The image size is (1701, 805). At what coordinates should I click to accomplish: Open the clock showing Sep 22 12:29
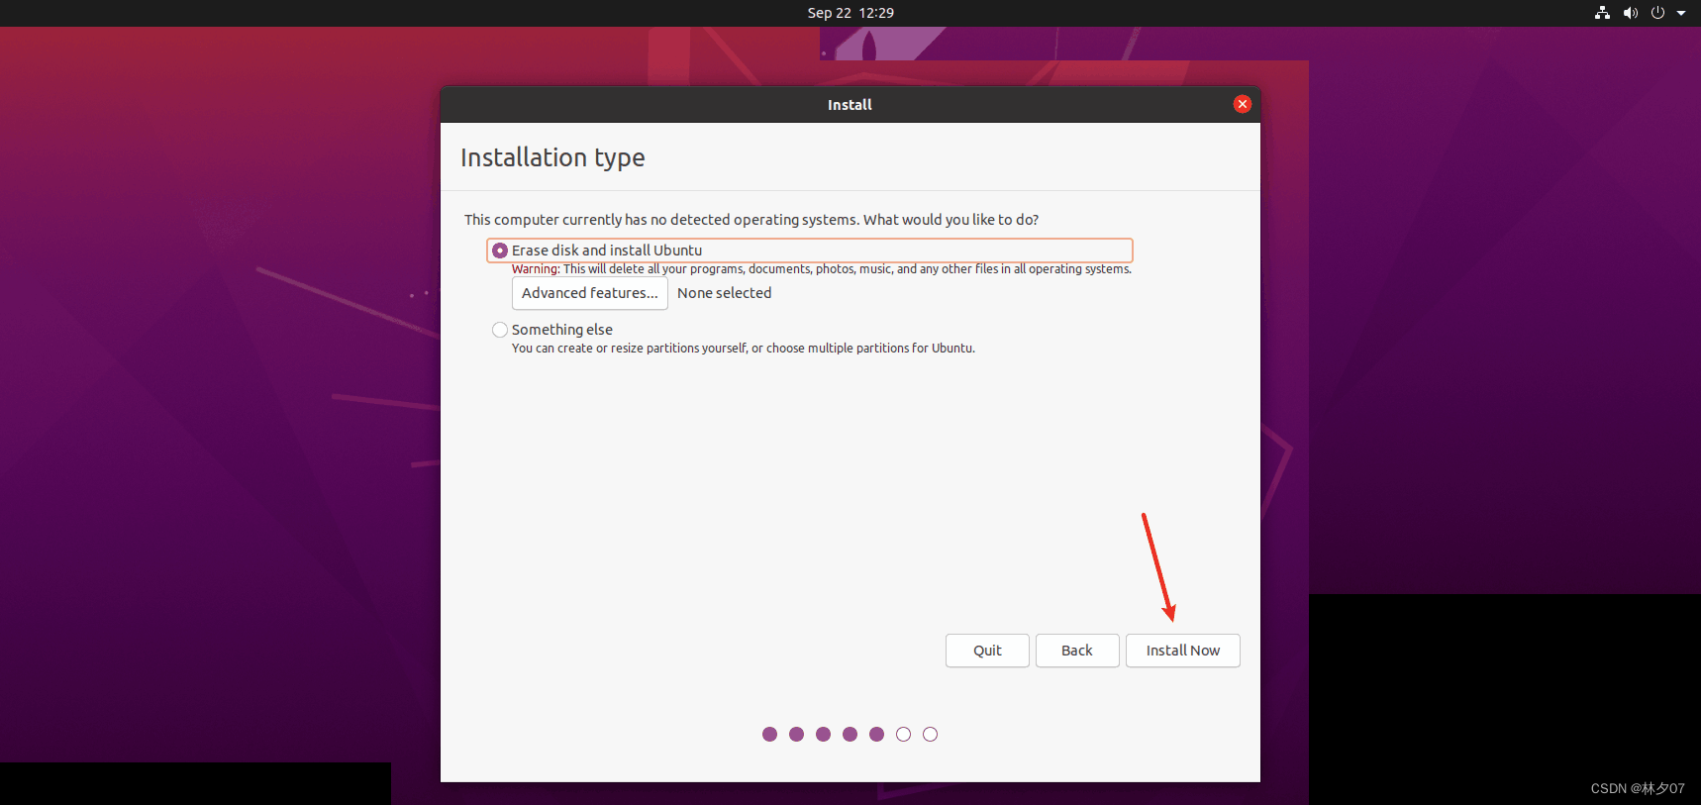pos(850,13)
